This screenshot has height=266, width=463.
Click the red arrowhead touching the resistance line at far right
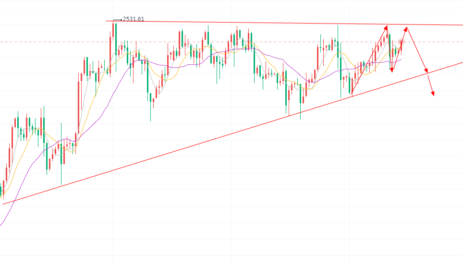pyautogui.click(x=407, y=29)
